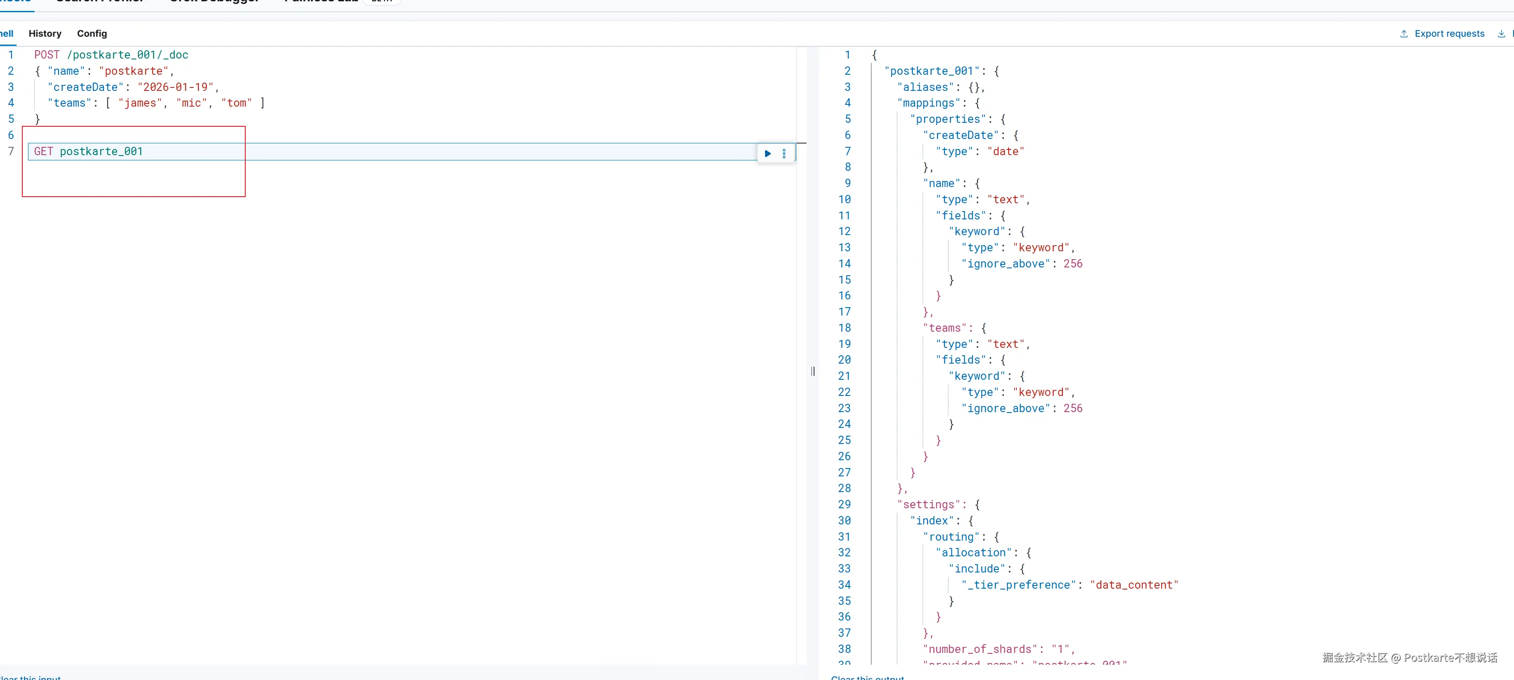This screenshot has height=680, width=1514.
Task: Click the GET postkarte_001 request line
Action: 88,152
